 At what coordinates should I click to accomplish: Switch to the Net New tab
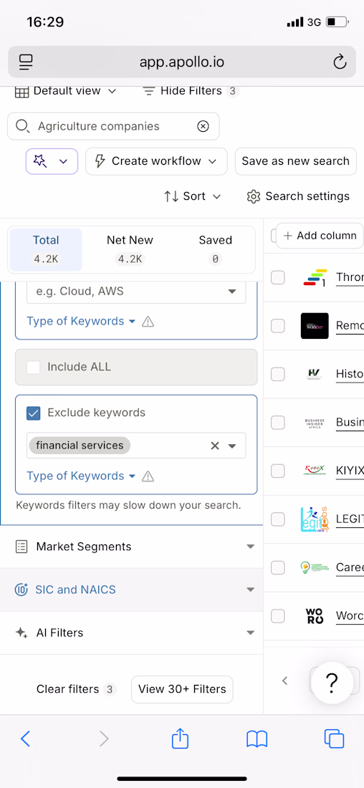[130, 250]
